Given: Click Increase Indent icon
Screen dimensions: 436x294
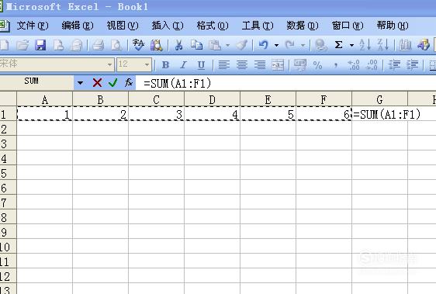Looking at the screenshot, I should 413,65.
